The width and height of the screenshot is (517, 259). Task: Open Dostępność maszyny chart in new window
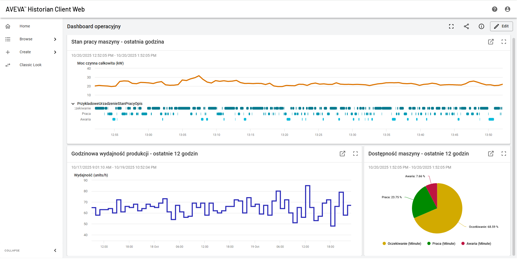coord(491,154)
